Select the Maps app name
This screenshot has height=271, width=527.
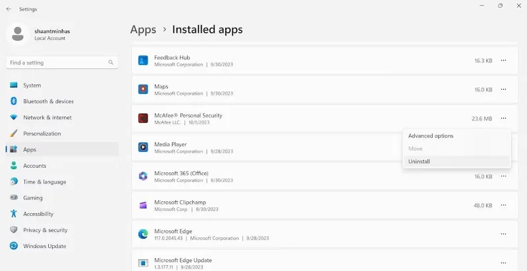(x=161, y=86)
